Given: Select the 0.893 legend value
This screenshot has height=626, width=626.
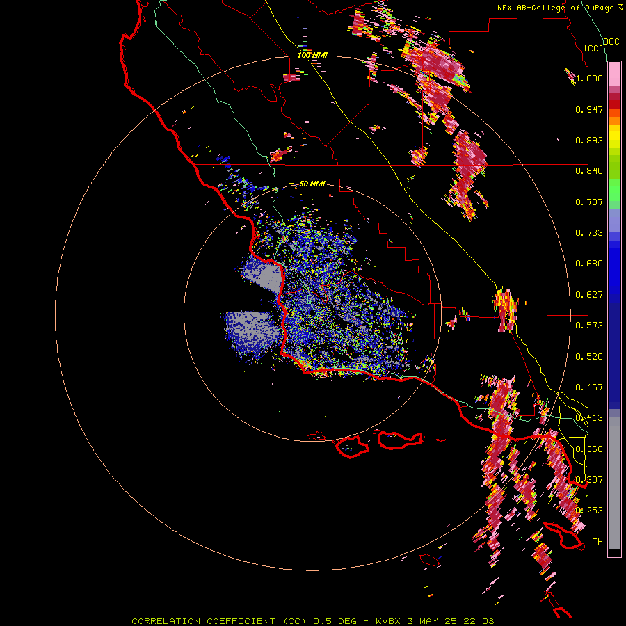Looking at the screenshot, I should click(x=589, y=140).
